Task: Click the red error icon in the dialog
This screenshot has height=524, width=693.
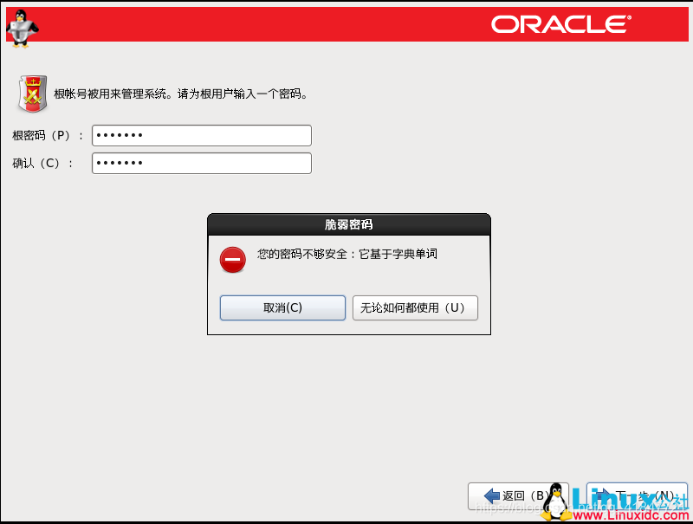Action: point(232,258)
